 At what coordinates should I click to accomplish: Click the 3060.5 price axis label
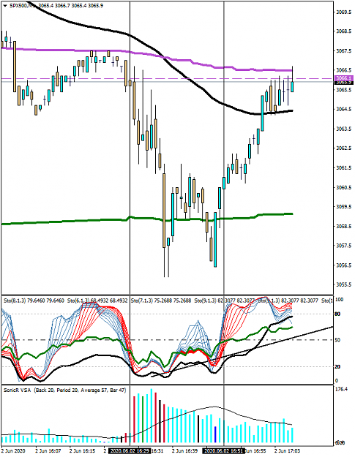(344, 187)
